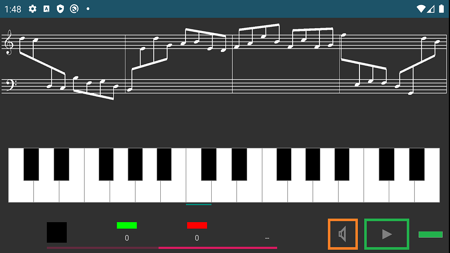
Task: Tap the treble clef symbol
Action: pyautogui.click(x=8, y=42)
